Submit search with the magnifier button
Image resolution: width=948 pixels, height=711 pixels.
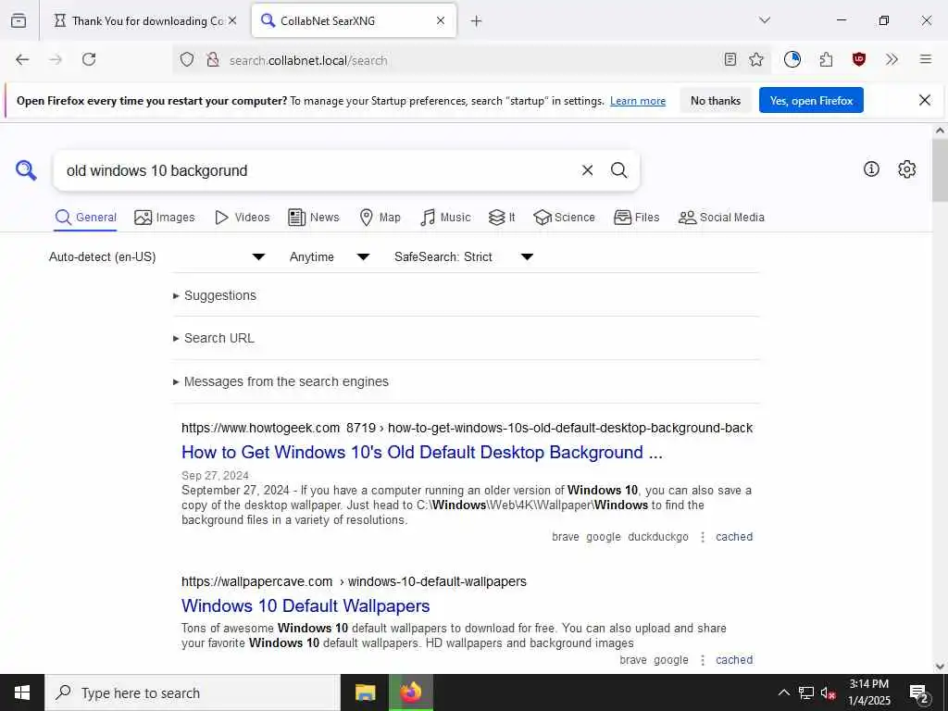tap(618, 170)
